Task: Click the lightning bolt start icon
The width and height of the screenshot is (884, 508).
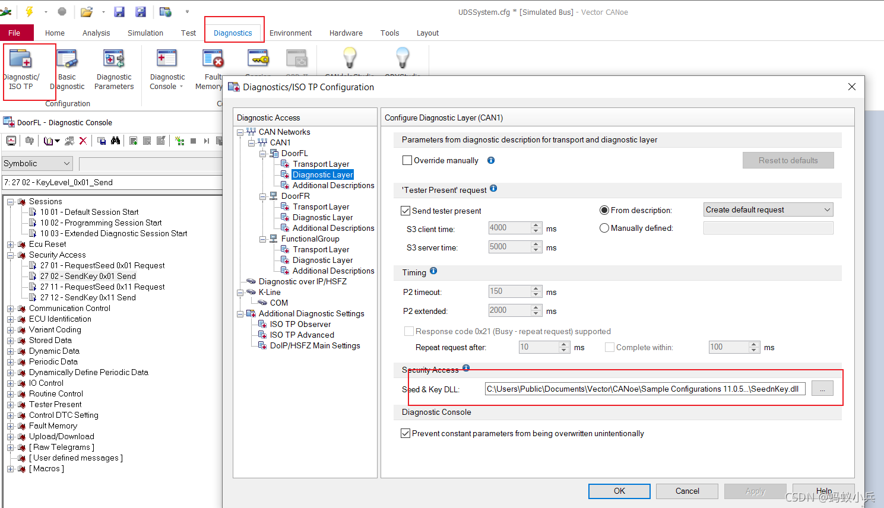Action: 29,12
